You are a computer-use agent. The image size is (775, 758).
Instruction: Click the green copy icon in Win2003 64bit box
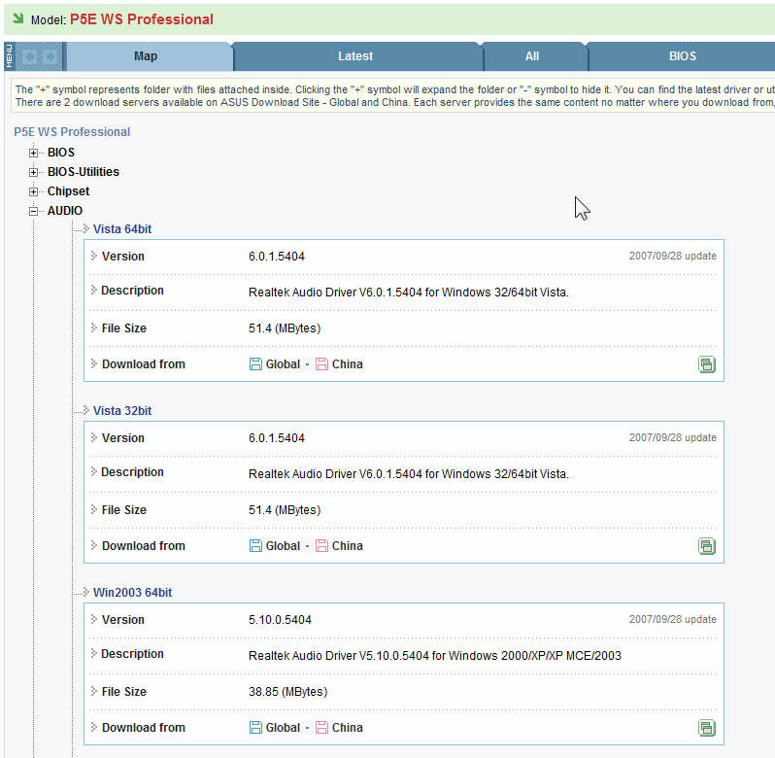(x=707, y=728)
